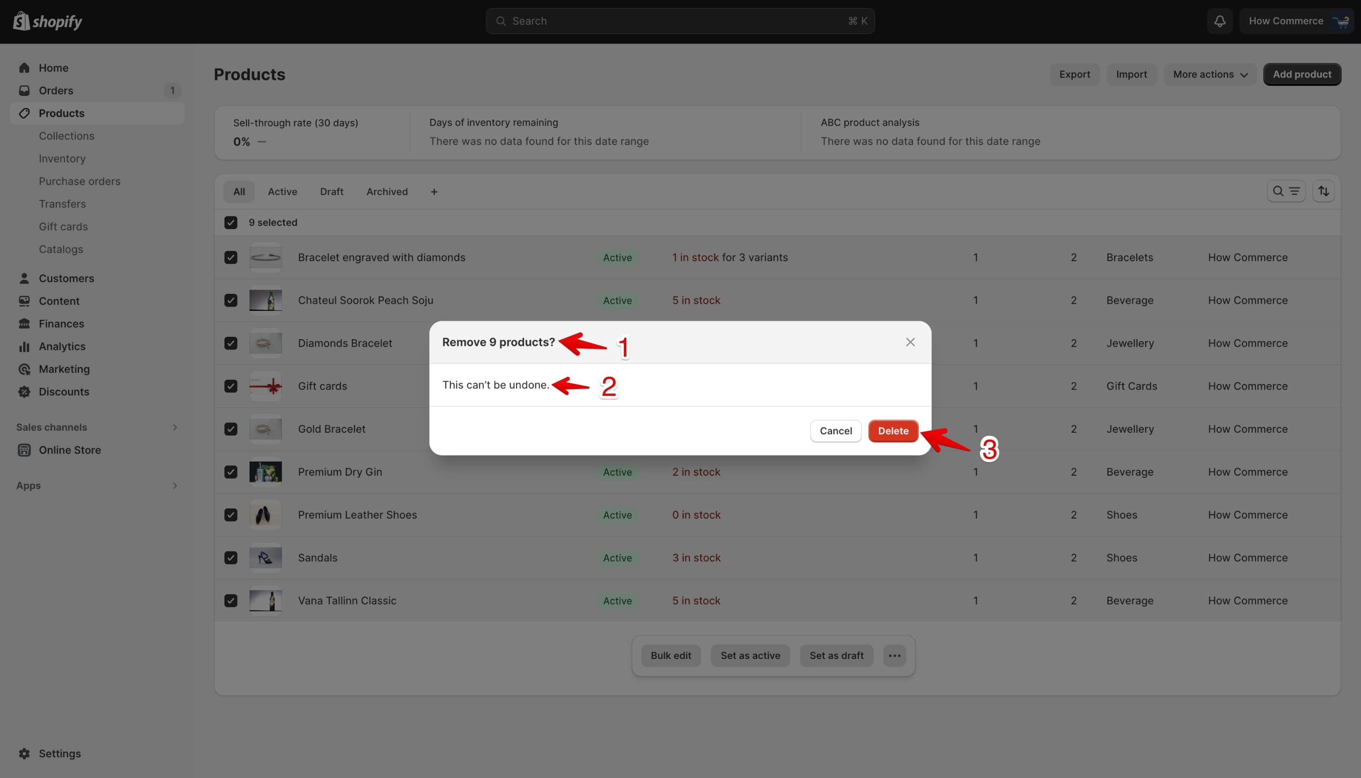Open Gift cards in sidebar
Screen dimensions: 1361x778
[x=63, y=227]
